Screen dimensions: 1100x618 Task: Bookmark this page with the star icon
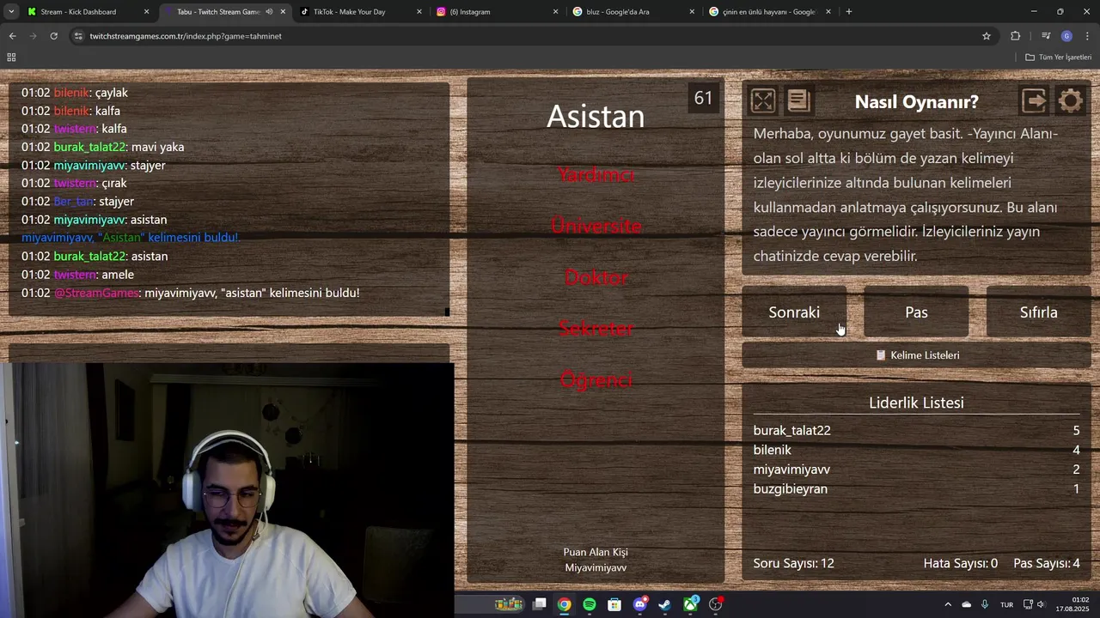987,36
